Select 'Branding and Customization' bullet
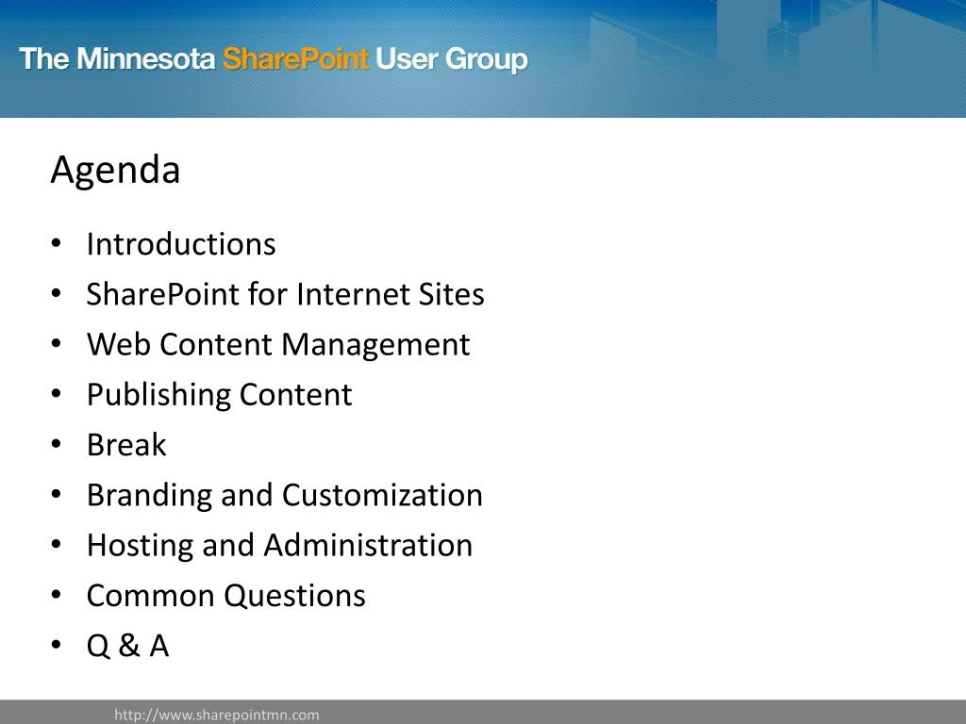This screenshot has width=966, height=724. click(x=285, y=496)
